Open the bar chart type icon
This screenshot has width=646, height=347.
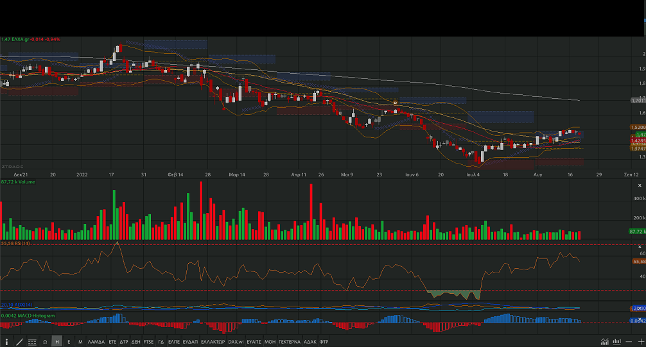[616, 342]
